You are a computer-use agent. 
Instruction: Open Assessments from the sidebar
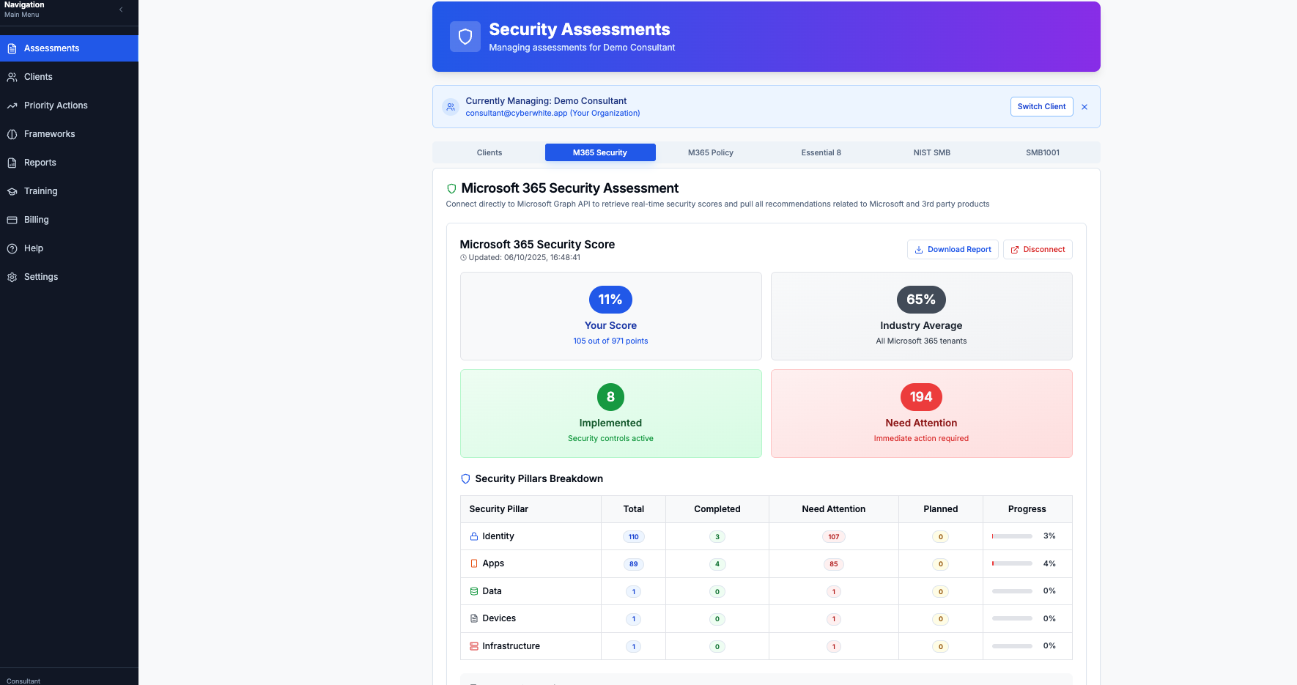coord(12,48)
